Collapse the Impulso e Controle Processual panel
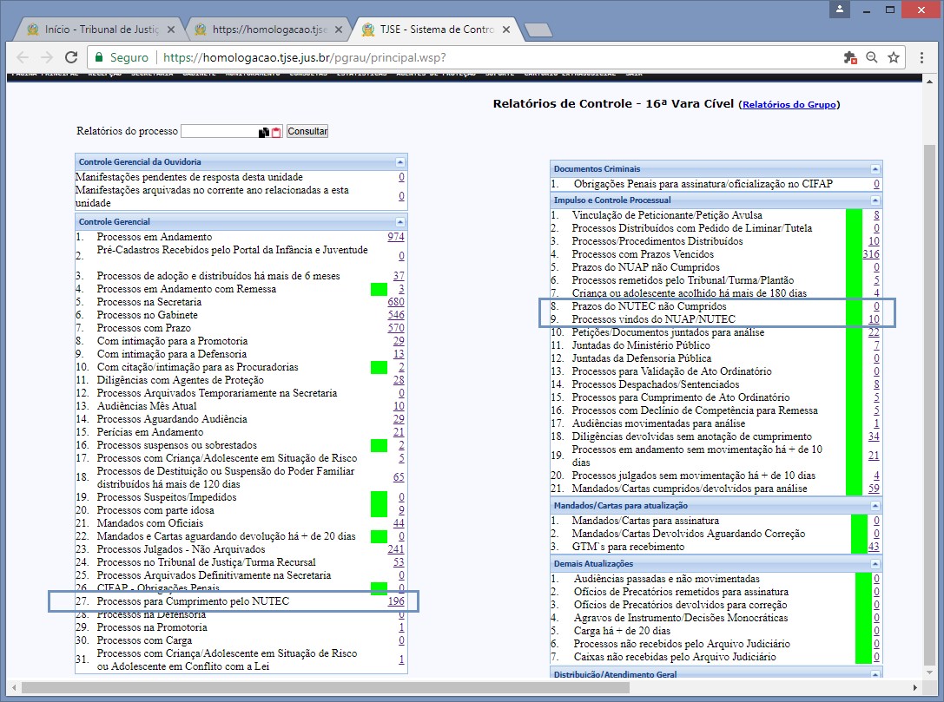Viewport: 944px width, 702px height. click(x=875, y=200)
